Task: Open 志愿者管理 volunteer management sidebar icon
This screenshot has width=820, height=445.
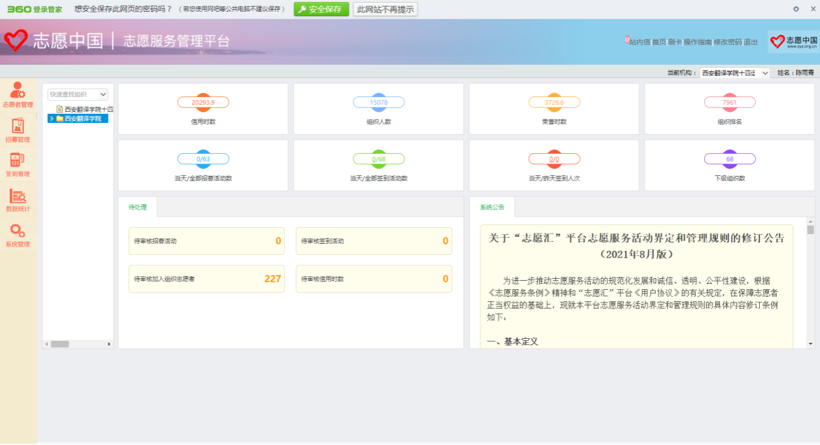Action: coord(17,91)
